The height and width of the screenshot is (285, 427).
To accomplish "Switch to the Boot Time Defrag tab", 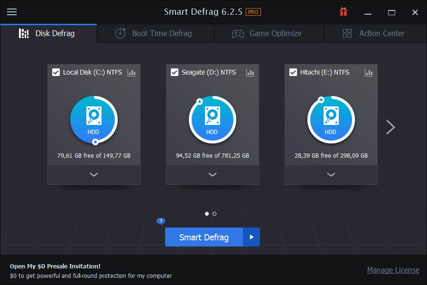I will (156, 33).
